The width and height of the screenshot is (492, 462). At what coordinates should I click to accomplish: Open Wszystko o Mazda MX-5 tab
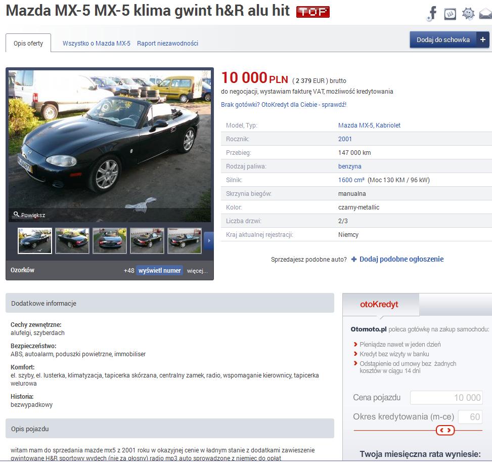(97, 44)
